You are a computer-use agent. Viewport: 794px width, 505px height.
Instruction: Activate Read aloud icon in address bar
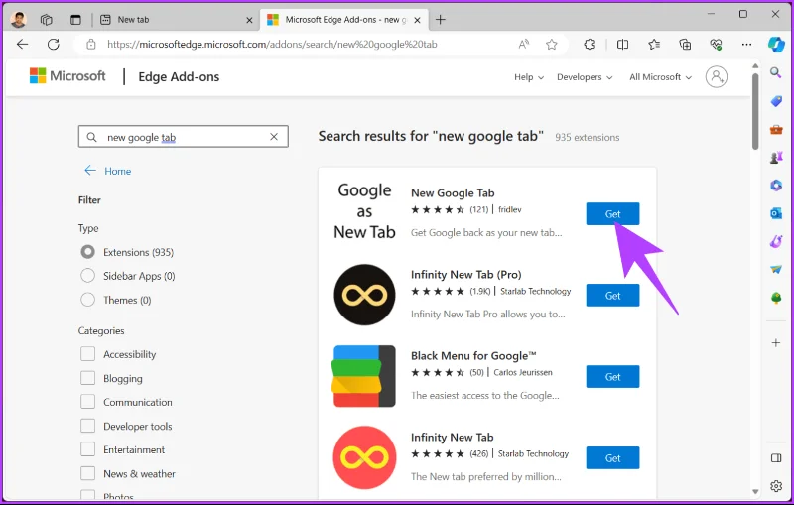pyautogui.click(x=524, y=44)
